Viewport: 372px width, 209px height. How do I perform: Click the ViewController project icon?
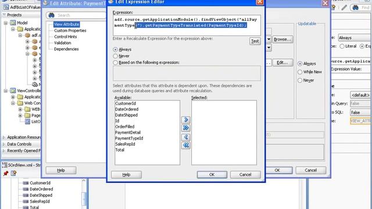(x=13, y=91)
